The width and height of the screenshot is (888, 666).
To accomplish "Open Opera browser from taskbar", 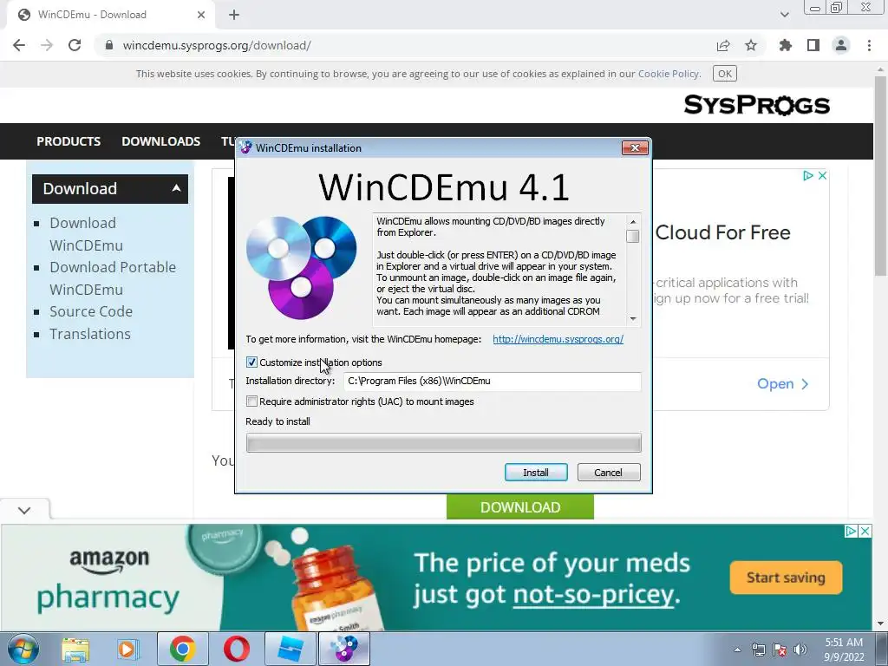I will 236,649.
